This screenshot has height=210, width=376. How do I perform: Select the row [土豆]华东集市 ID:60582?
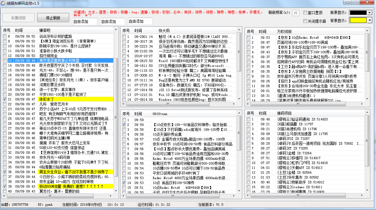click(x=305, y=177)
